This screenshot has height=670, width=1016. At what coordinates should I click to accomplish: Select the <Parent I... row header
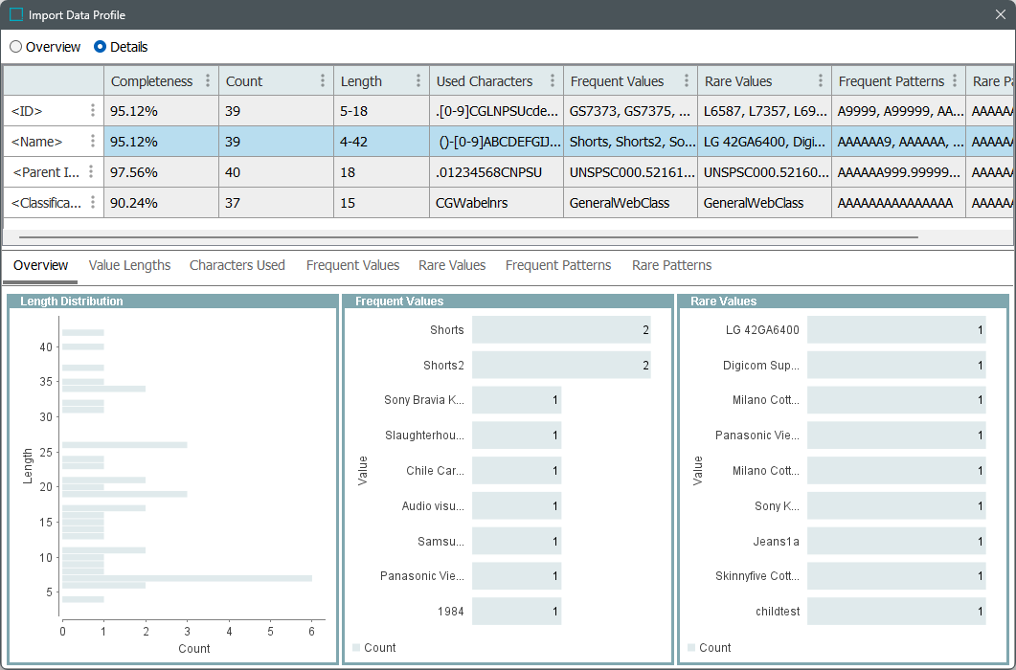pos(53,171)
